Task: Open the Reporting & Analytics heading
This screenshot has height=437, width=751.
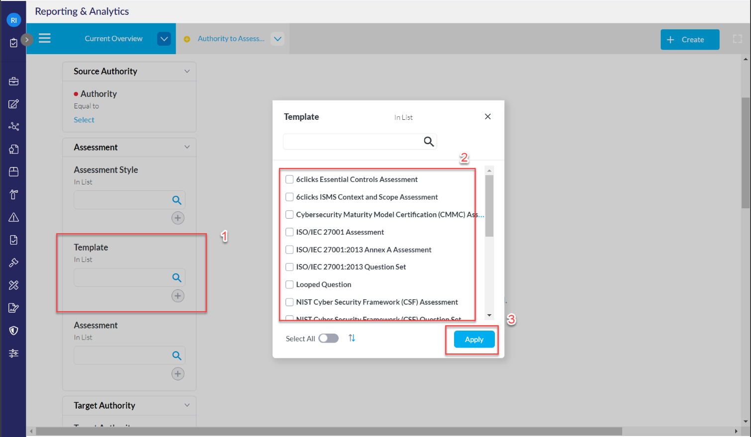Action: [81, 11]
